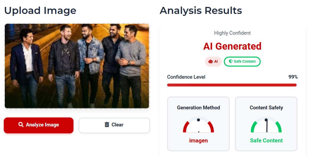Screen dimensions: 313x156
Task: Click the "imagen" generation method label
Action: tap(198, 141)
